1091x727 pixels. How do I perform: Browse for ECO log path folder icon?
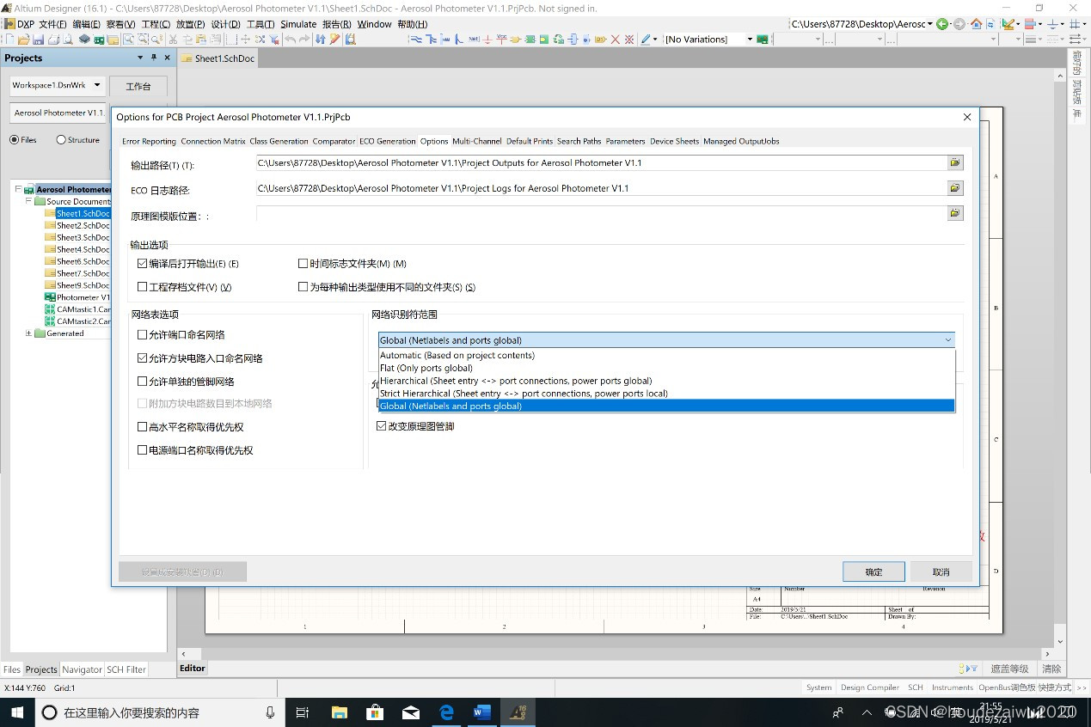point(955,187)
